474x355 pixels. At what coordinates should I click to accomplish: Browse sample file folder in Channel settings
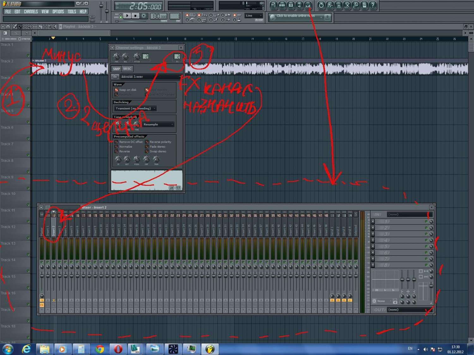click(x=115, y=77)
